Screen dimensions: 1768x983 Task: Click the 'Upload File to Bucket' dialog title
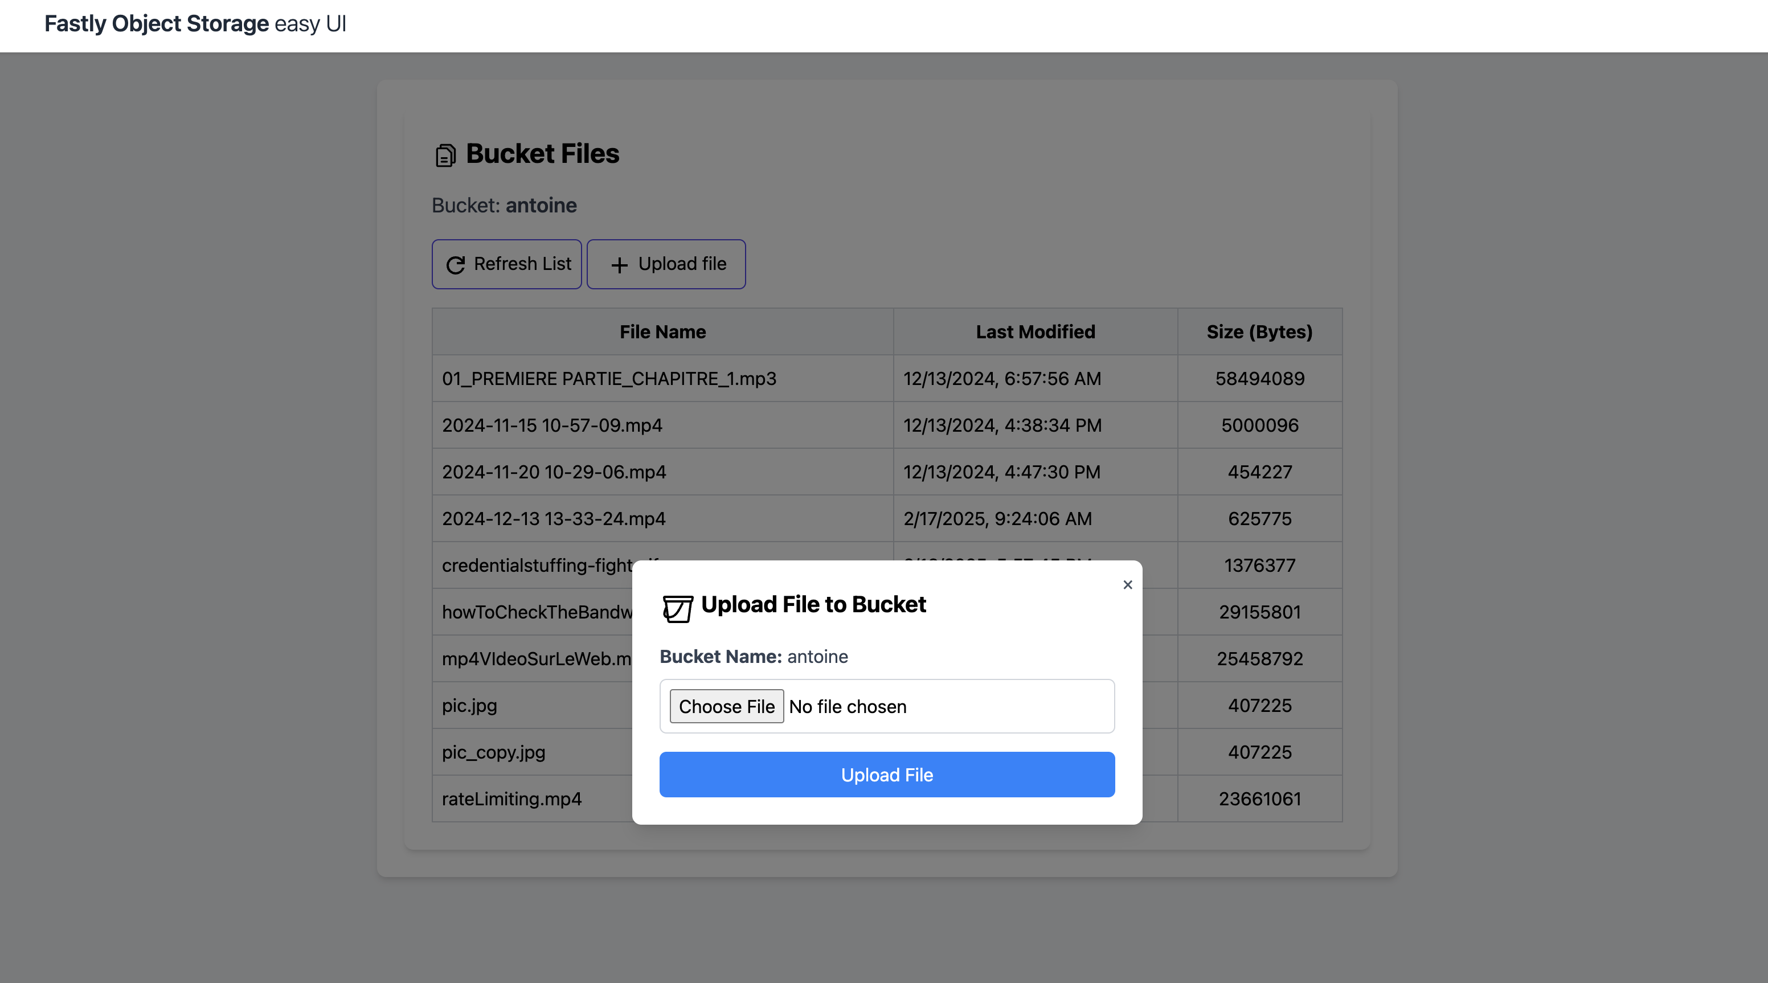(x=813, y=604)
